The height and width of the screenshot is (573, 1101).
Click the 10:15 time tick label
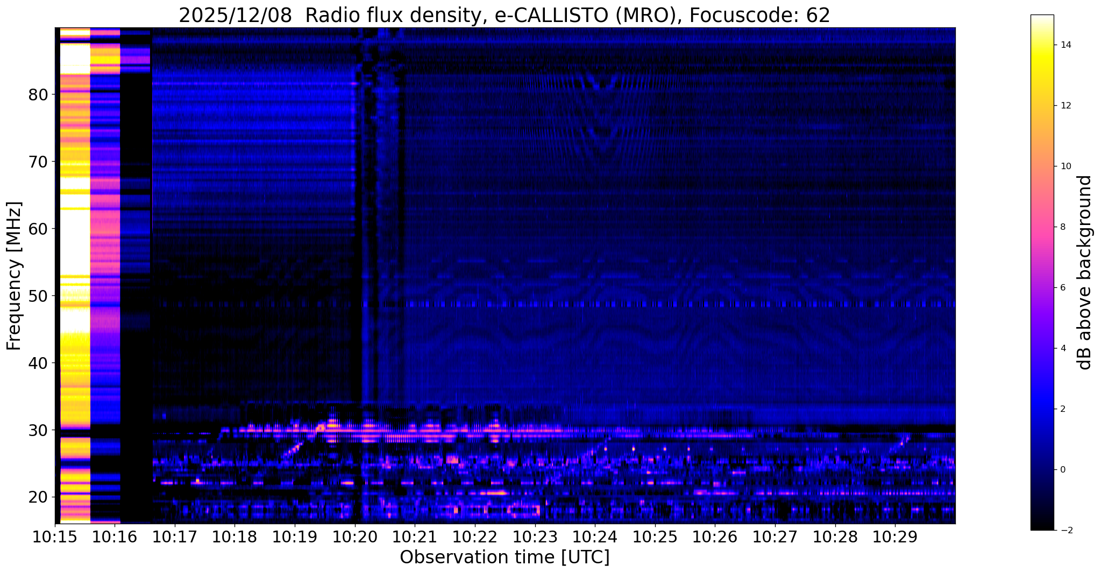click(x=55, y=537)
